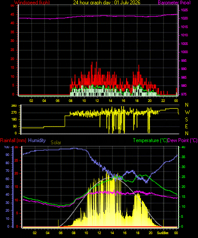Image resolution: width=198 pixels, height=238 pixels.
Task: Select the "Solar" legend label
Action: point(56,143)
